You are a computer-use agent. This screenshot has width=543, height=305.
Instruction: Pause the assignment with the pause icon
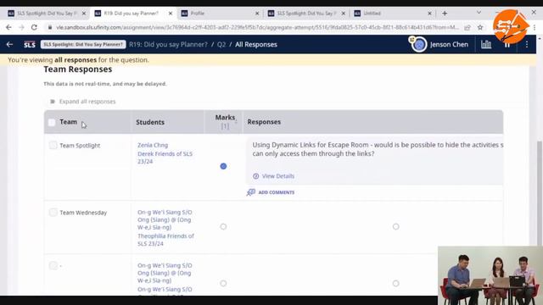[x=507, y=45]
